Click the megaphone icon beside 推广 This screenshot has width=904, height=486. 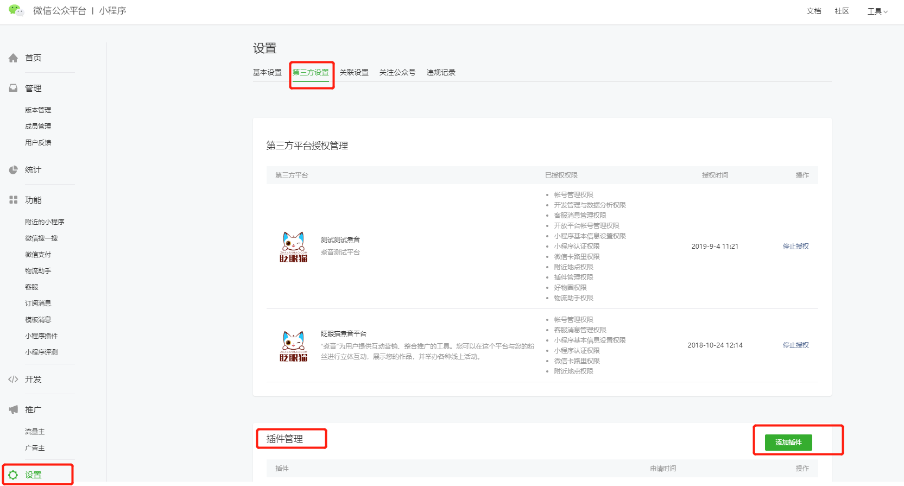click(14, 409)
